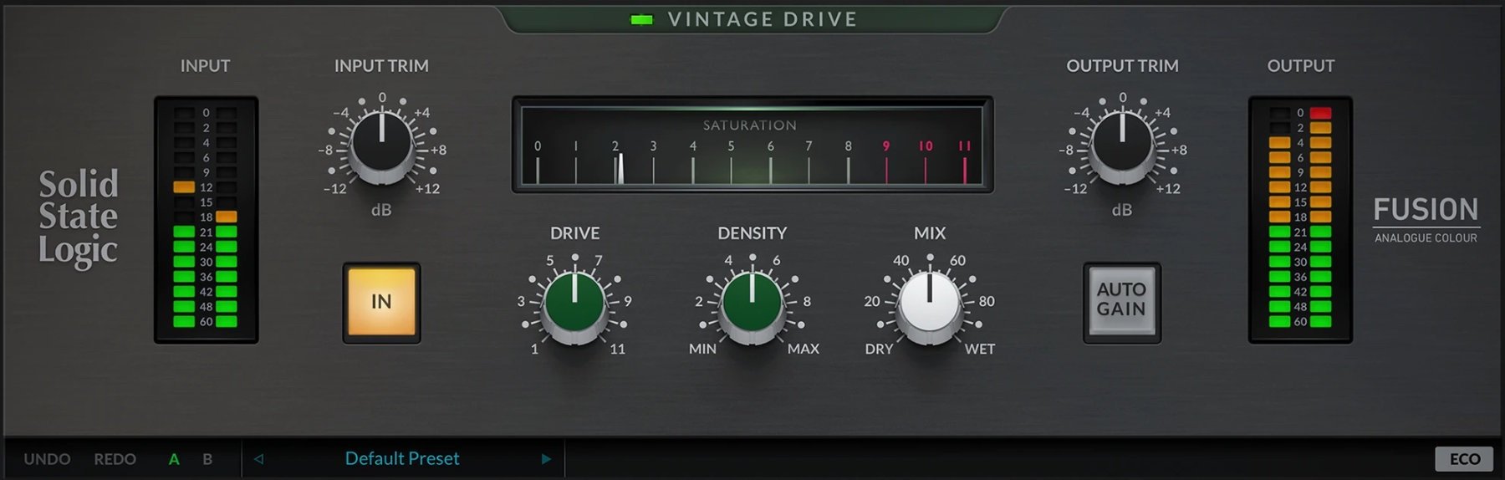Click the MAX marking on Density knob

pyautogui.click(x=804, y=349)
